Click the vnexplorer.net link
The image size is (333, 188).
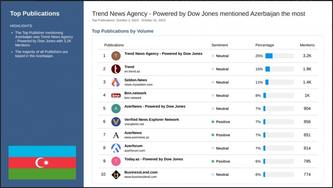[x=134, y=124]
